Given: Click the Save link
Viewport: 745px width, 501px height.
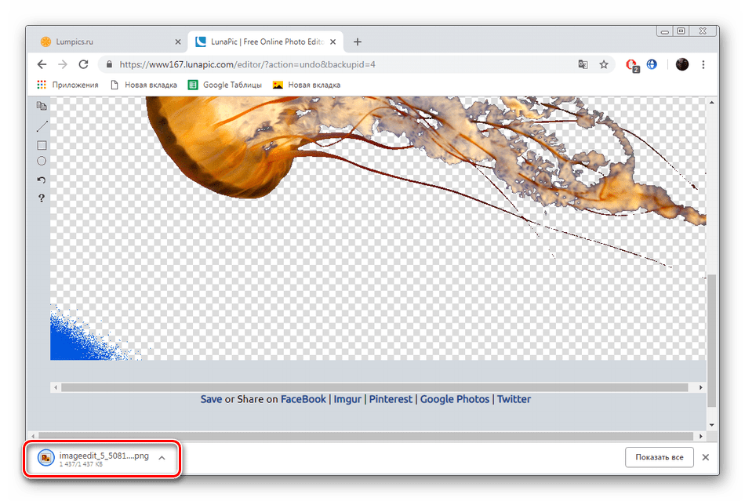Looking at the screenshot, I should (211, 399).
